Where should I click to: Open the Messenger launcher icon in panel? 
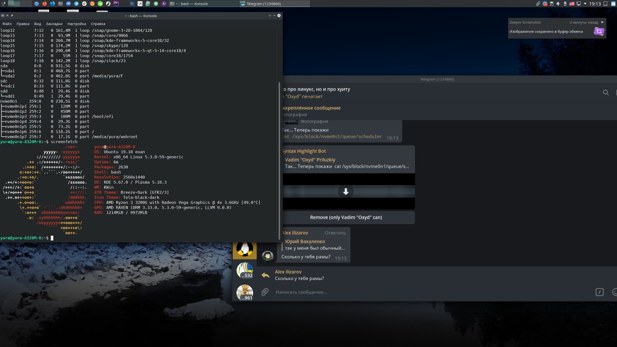[x=68, y=3]
